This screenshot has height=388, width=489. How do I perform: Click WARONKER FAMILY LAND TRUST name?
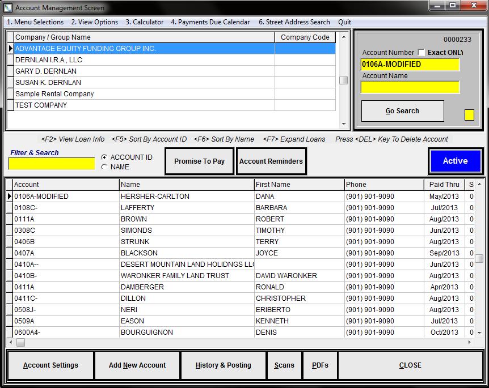point(187,276)
